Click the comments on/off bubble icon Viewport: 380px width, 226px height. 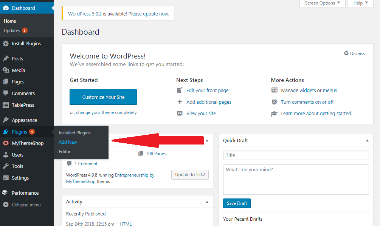coord(275,102)
